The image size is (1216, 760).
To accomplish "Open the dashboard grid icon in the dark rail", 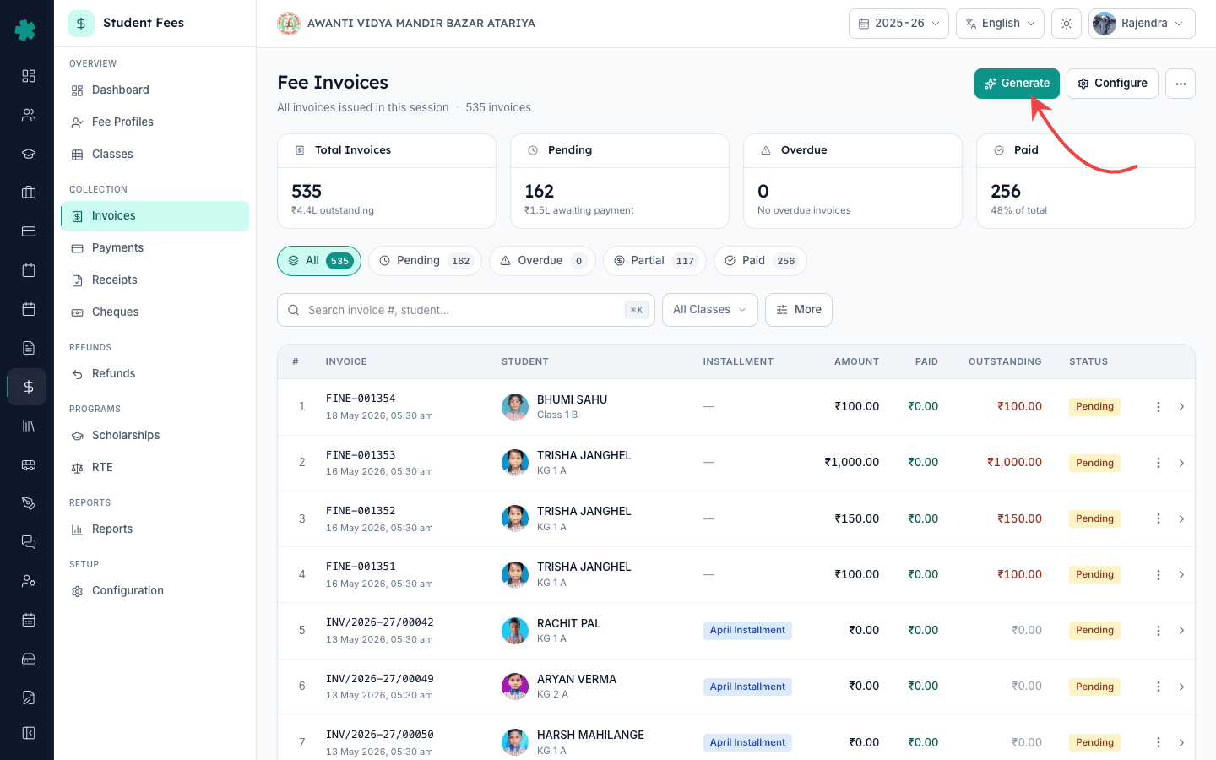I will [x=29, y=76].
